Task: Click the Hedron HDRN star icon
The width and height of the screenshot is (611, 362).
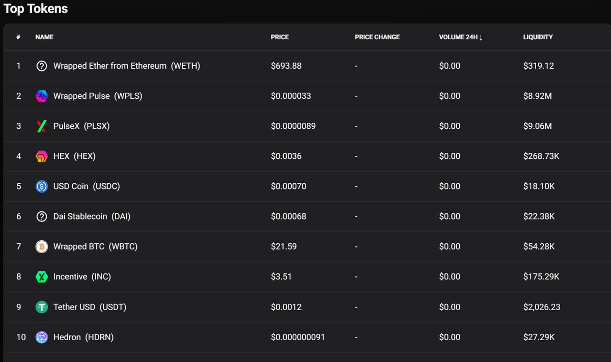Action: coord(41,337)
